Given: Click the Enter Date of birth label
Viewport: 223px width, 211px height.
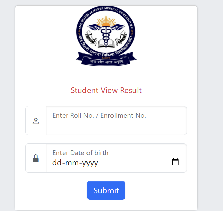Looking at the screenshot, I should tap(80, 153).
